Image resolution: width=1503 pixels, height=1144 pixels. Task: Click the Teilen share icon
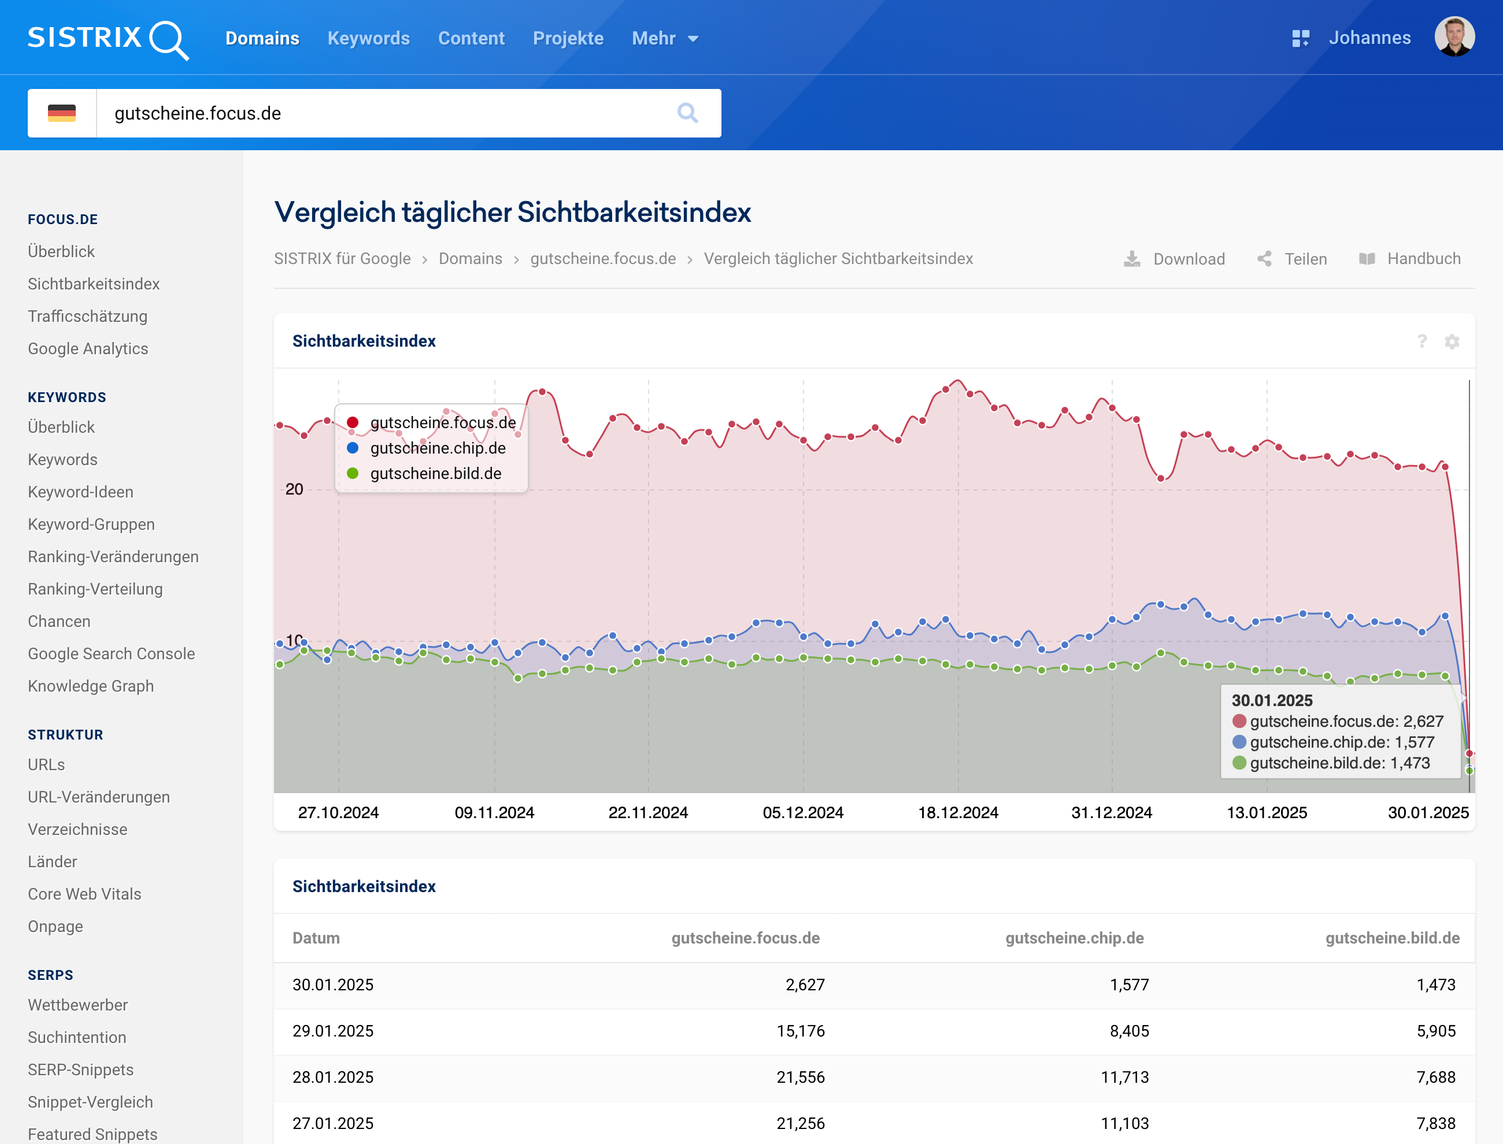pyautogui.click(x=1264, y=259)
